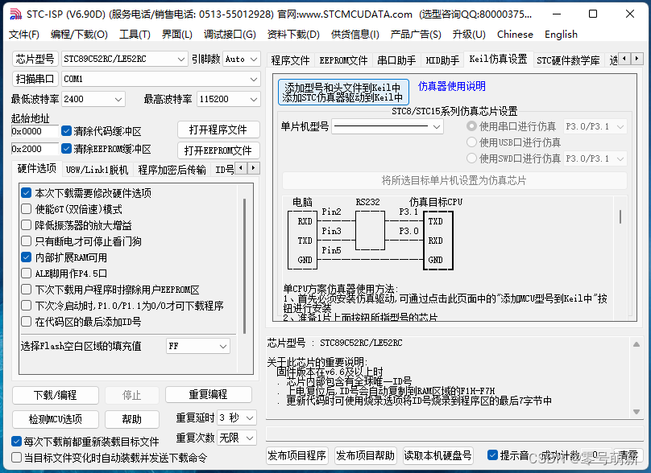The width and height of the screenshot is (651, 473).
Task: Toggle 清除代码缓冲区 checkbox
Action: pyautogui.click(x=66, y=131)
